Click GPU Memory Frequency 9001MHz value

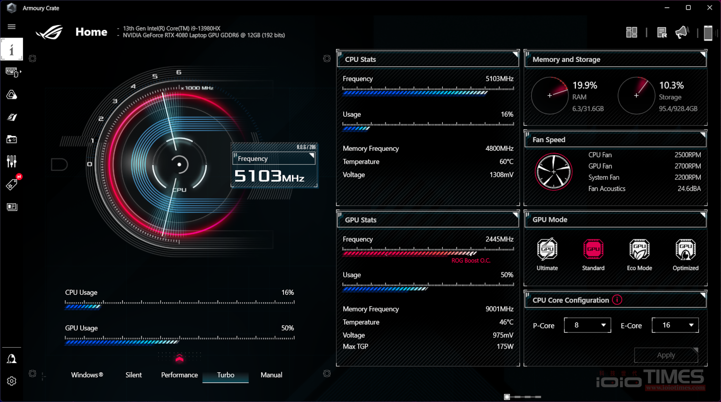pyautogui.click(x=499, y=309)
